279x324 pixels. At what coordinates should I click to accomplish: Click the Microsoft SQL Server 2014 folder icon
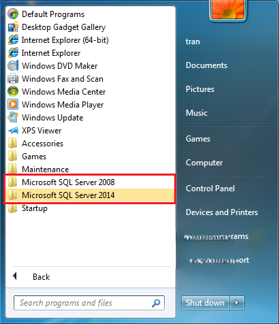tap(12, 195)
